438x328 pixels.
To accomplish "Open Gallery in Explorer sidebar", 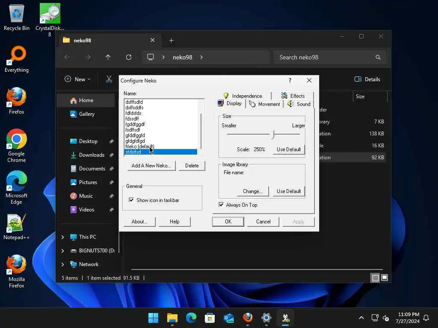I will click(x=86, y=114).
